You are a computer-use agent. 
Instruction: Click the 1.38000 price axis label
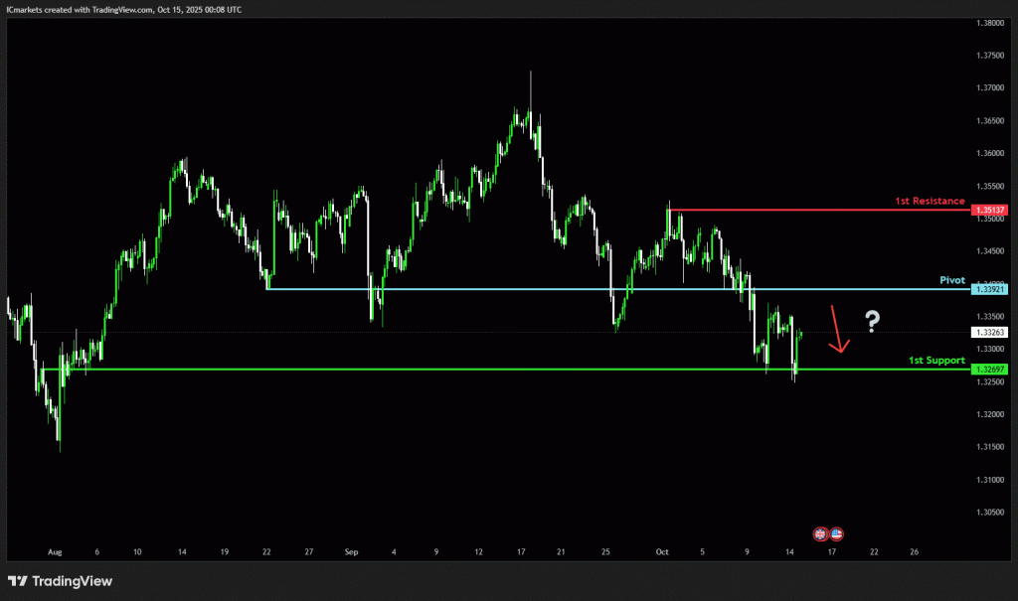pos(991,23)
